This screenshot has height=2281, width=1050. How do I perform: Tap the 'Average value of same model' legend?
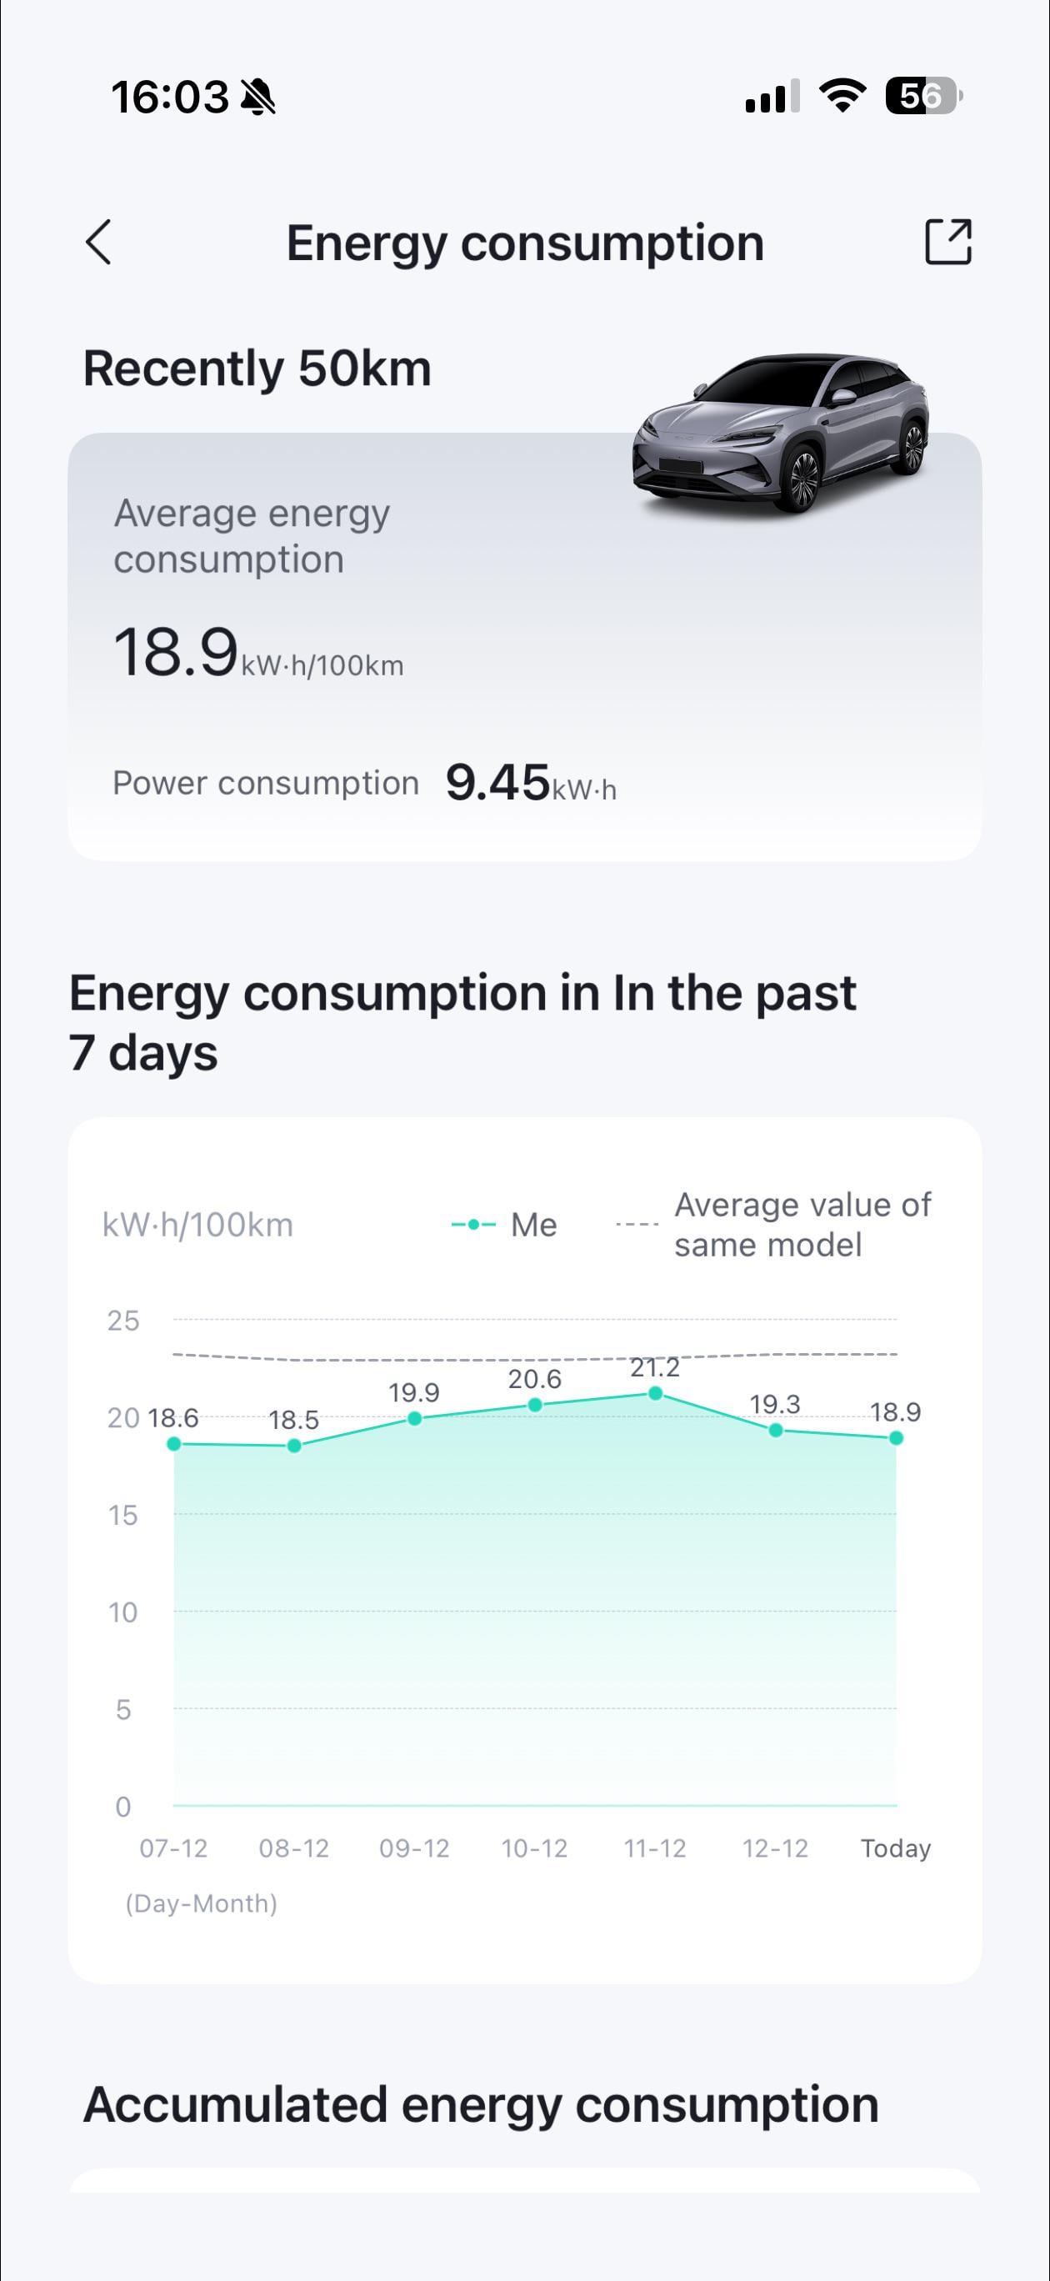pyautogui.click(x=802, y=1225)
